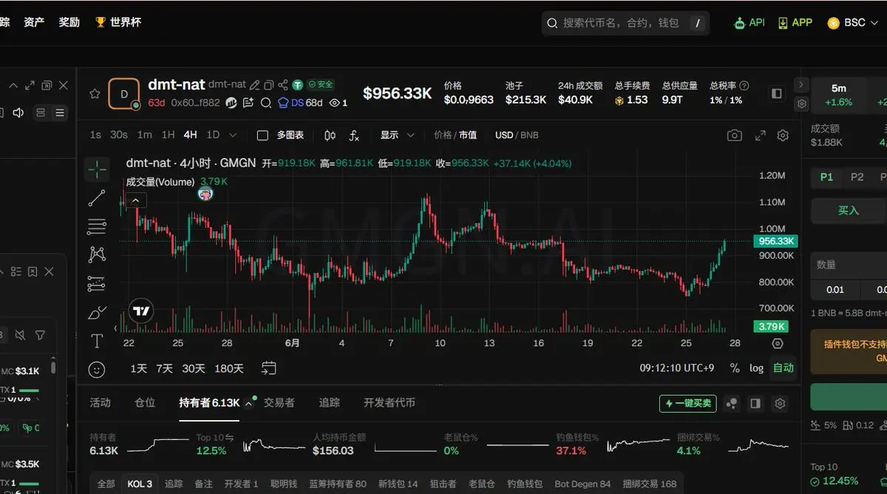Open the TradingView logo link
887x494 pixels.
tap(141, 311)
